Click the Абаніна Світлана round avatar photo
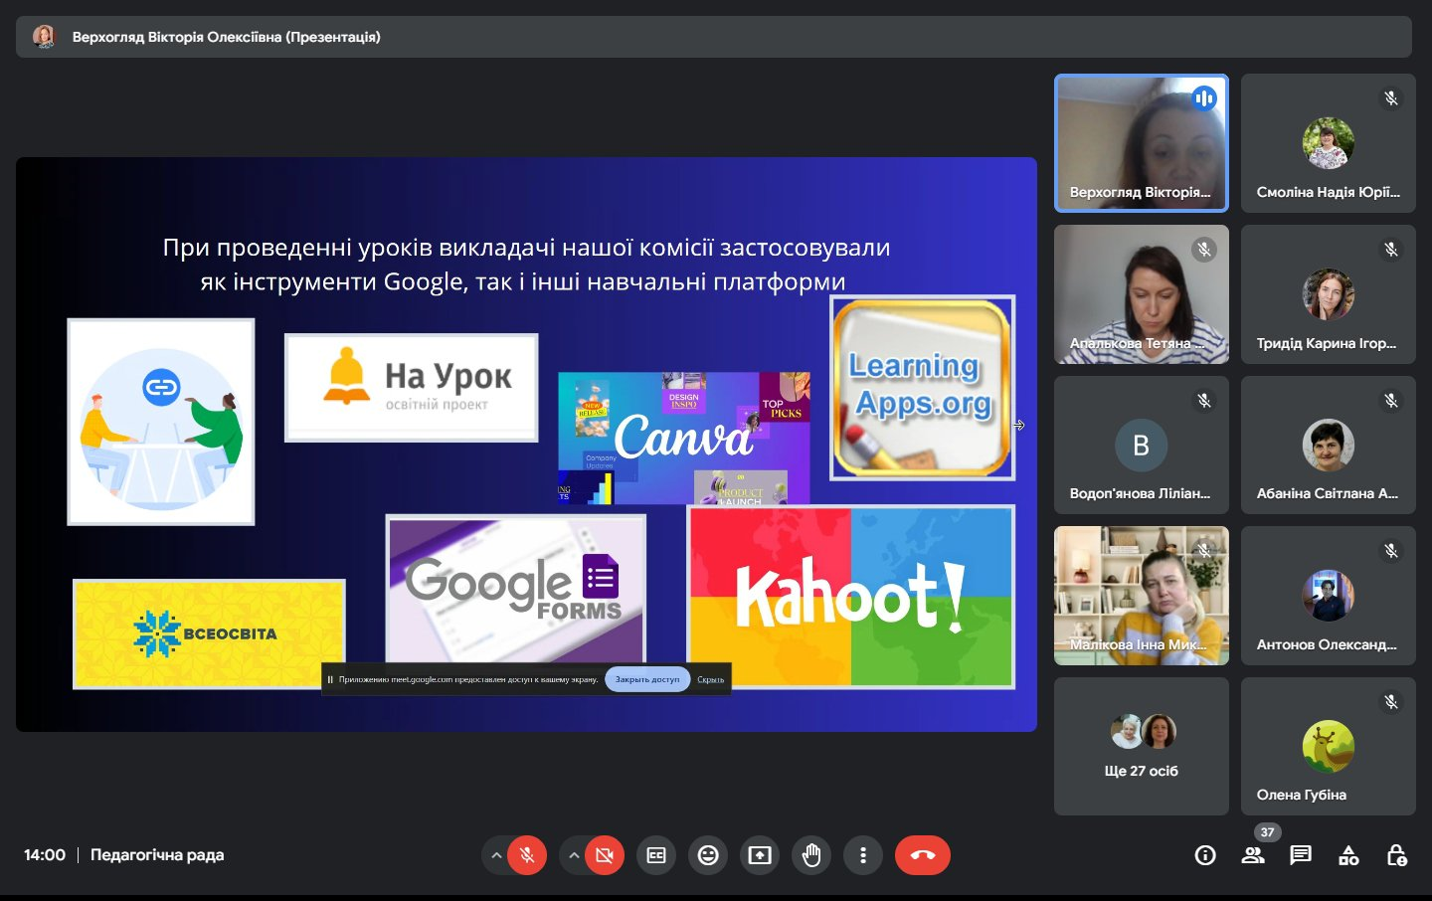 click(x=1329, y=446)
